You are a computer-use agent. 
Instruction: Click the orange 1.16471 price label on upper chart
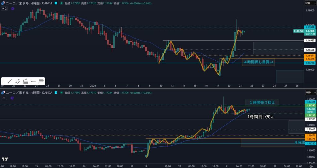[310, 55]
